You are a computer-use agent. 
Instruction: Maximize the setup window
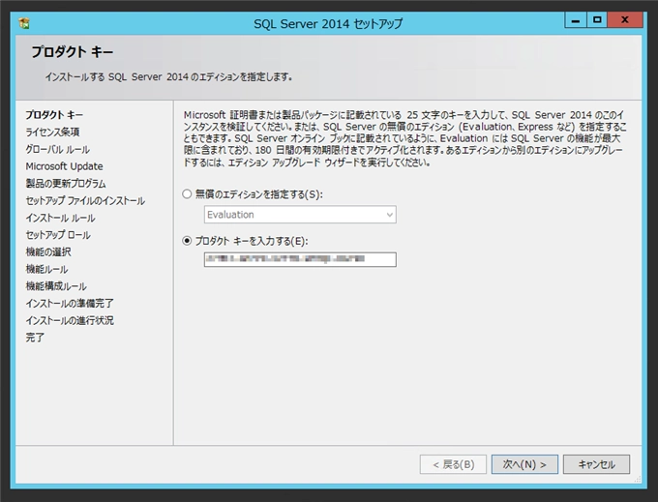[x=597, y=19]
